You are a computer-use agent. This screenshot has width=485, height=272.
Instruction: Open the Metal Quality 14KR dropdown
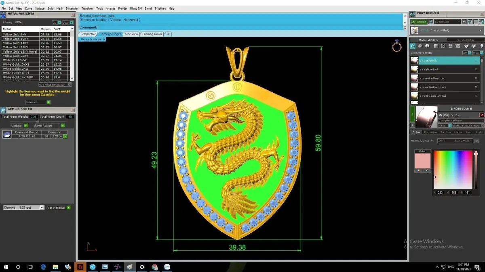pyautogui.click(x=455, y=141)
